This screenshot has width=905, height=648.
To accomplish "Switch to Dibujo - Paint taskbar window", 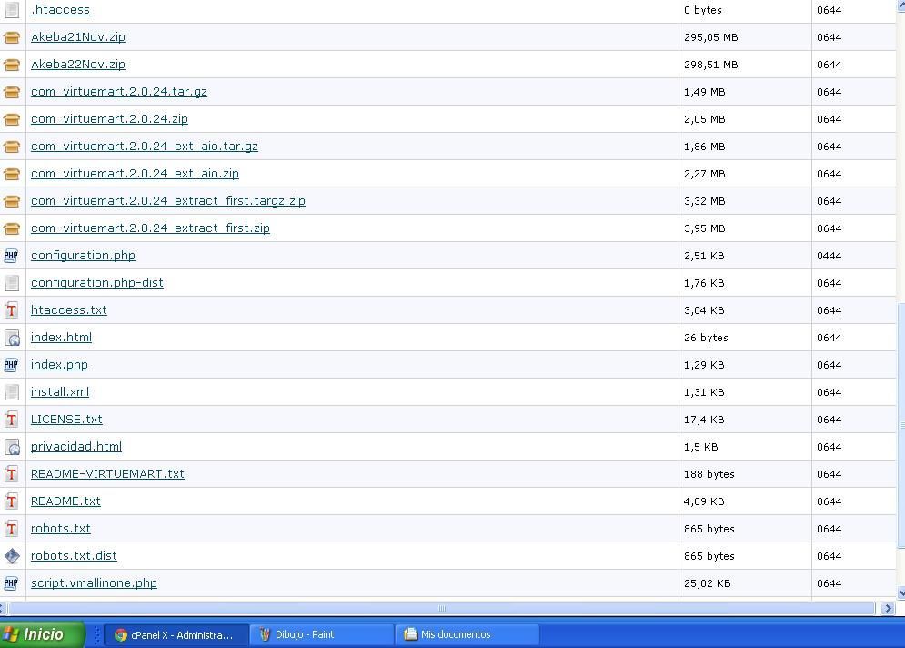I will [x=322, y=635].
